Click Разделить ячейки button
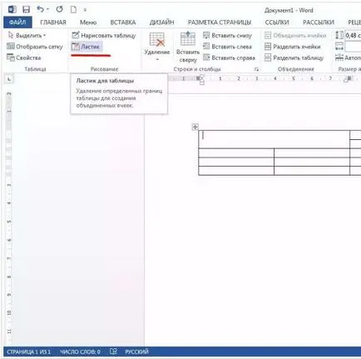 click(x=293, y=47)
